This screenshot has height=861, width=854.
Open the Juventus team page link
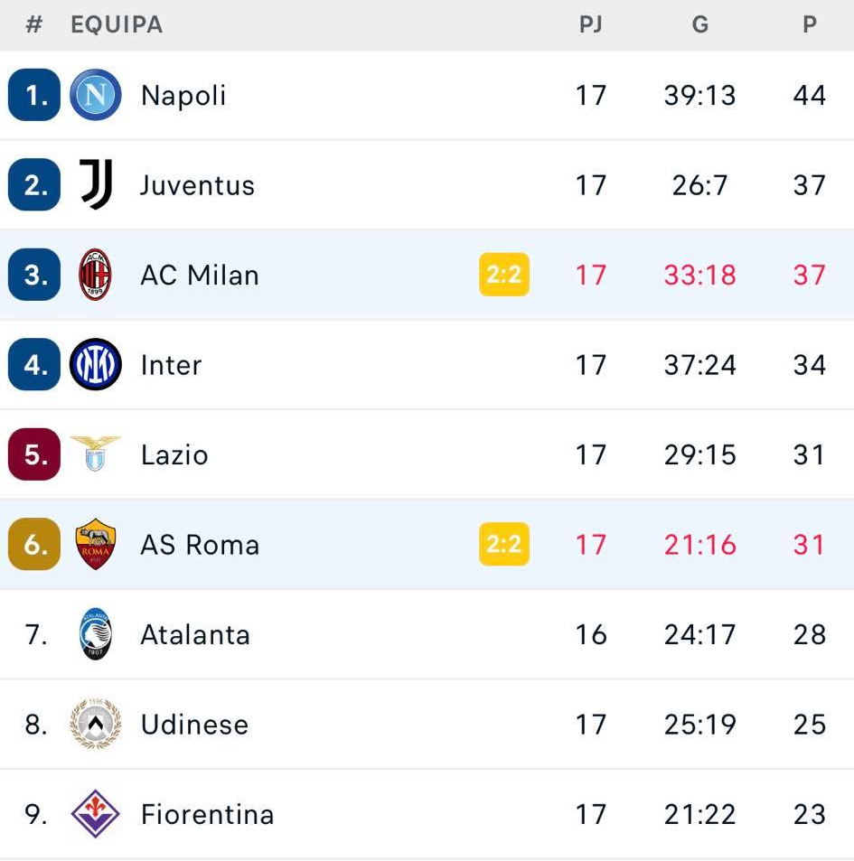[197, 185]
